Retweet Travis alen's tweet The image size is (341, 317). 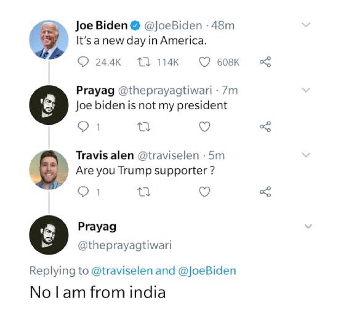144,192
